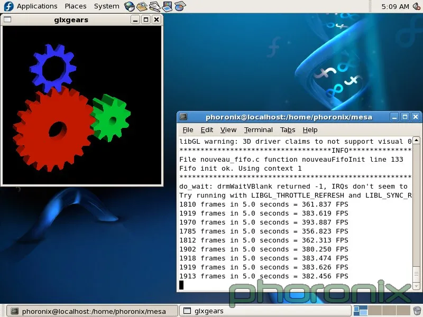Launch the word processor launcher icon
This screenshot has height=317, width=423.
tap(154, 6)
